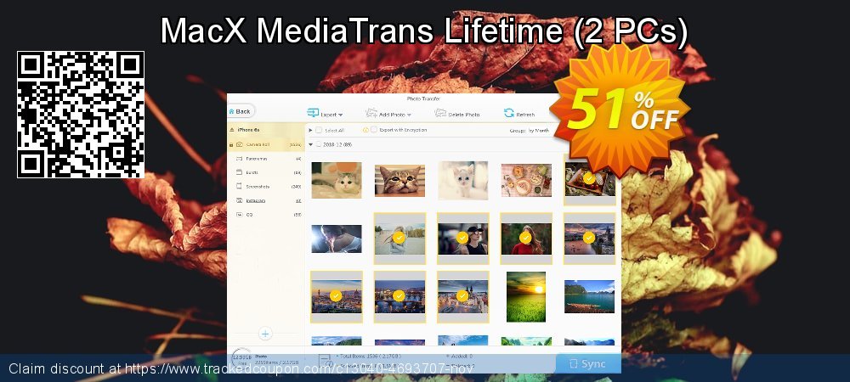Open the Screenshots album
The width and height of the screenshot is (850, 382).
coord(265,186)
